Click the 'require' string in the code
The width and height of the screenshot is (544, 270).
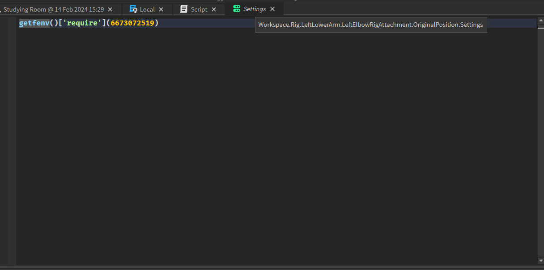[x=83, y=23]
